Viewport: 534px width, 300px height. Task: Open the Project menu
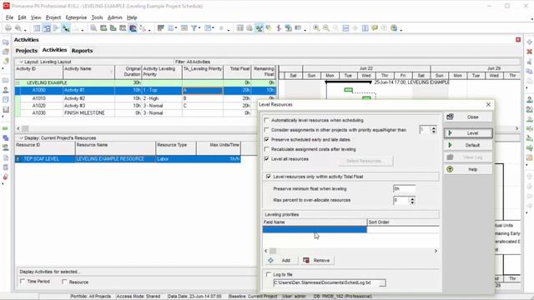(53, 17)
